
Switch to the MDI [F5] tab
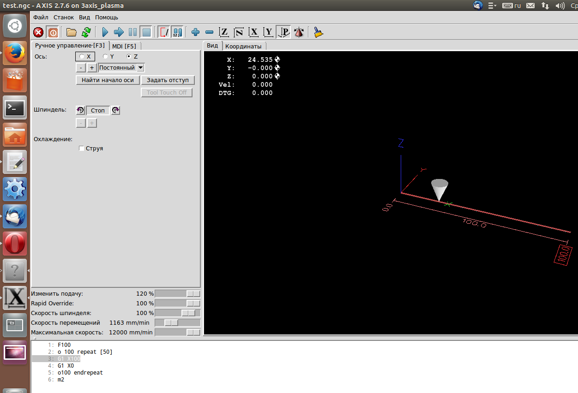point(124,46)
